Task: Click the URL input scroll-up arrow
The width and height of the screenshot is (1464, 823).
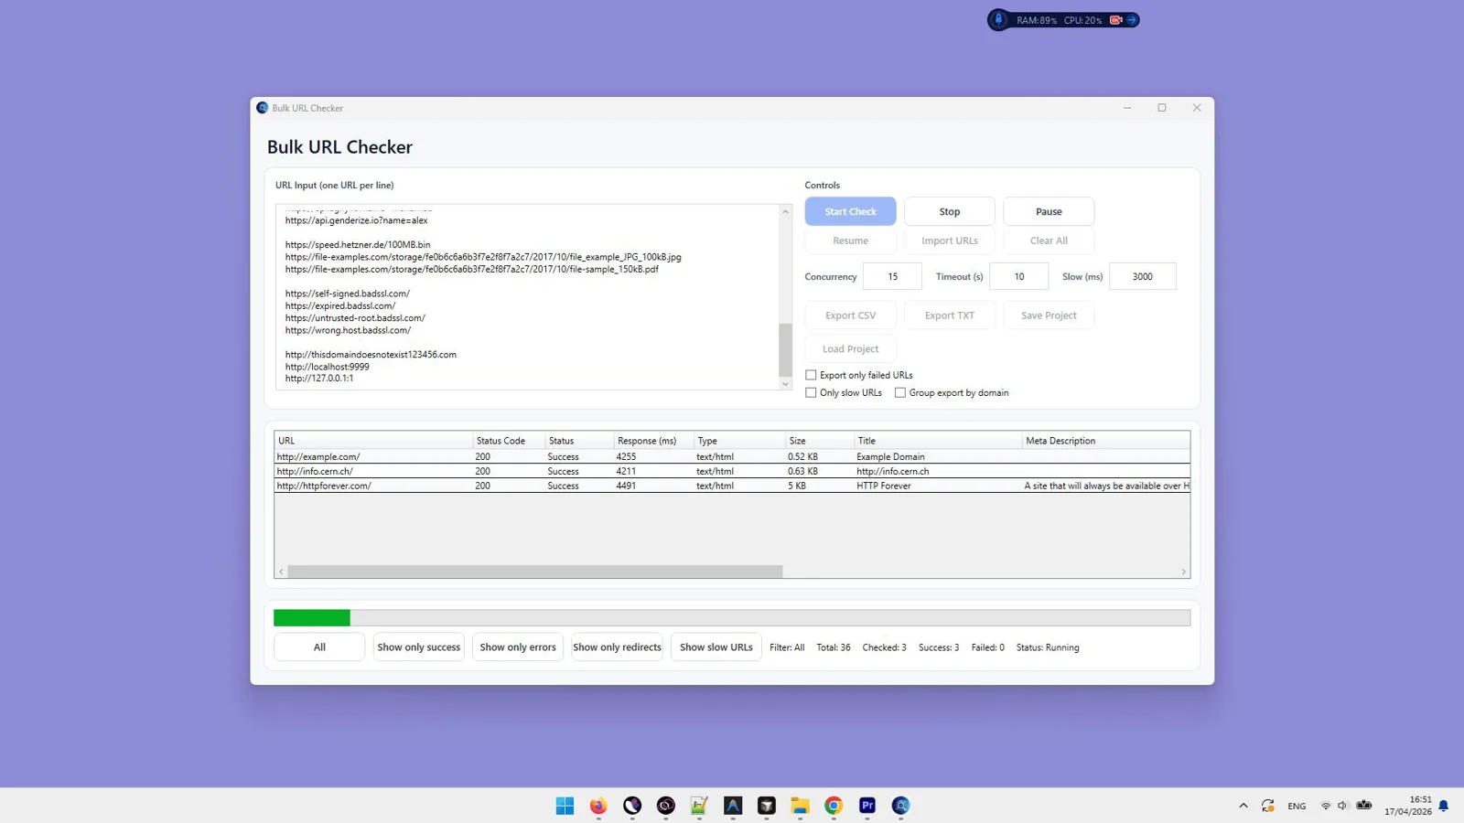Action: coord(785,211)
